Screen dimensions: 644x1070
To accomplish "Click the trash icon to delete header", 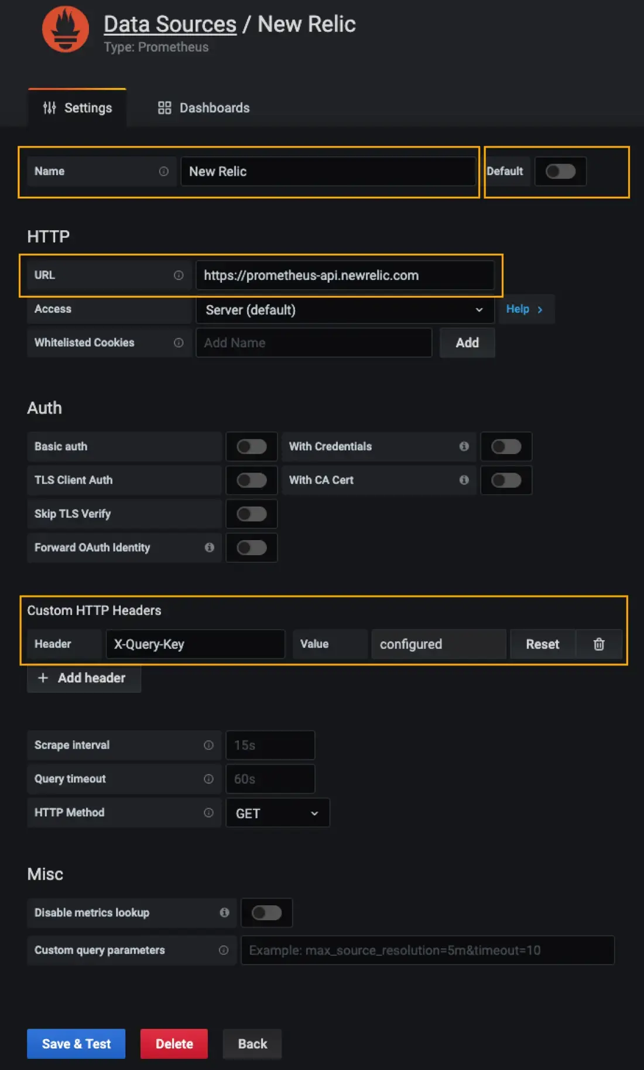I will click(598, 644).
